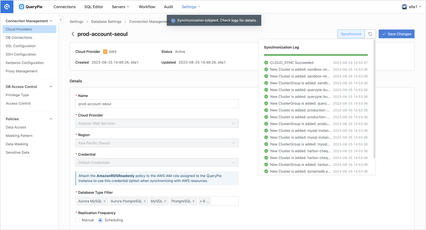Click the green synchronization progress bar
Image resolution: width=426 pixels, height=230 pixels.
click(316, 55)
